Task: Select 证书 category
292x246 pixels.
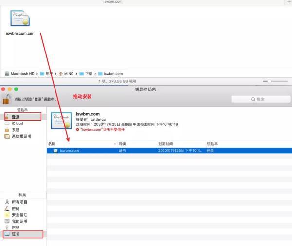Action: pos(23,234)
